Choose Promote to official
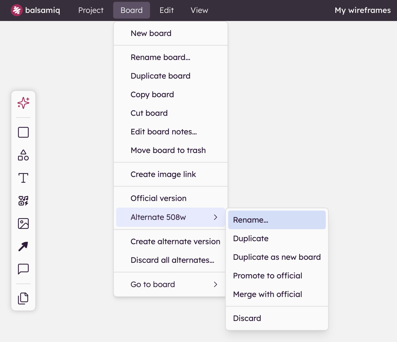The height and width of the screenshot is (342, 397). pyautogui.click(x=277, y=276)
